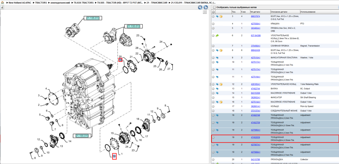The width and height of the screenshot is (339, 164).
Task: Click 'СОЕДИНИТЕЛЬНЫЙ ФЛАНЕ' description cell
Action: point(283,110)
